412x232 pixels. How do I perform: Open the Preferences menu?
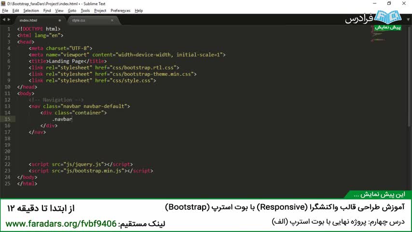120,11
